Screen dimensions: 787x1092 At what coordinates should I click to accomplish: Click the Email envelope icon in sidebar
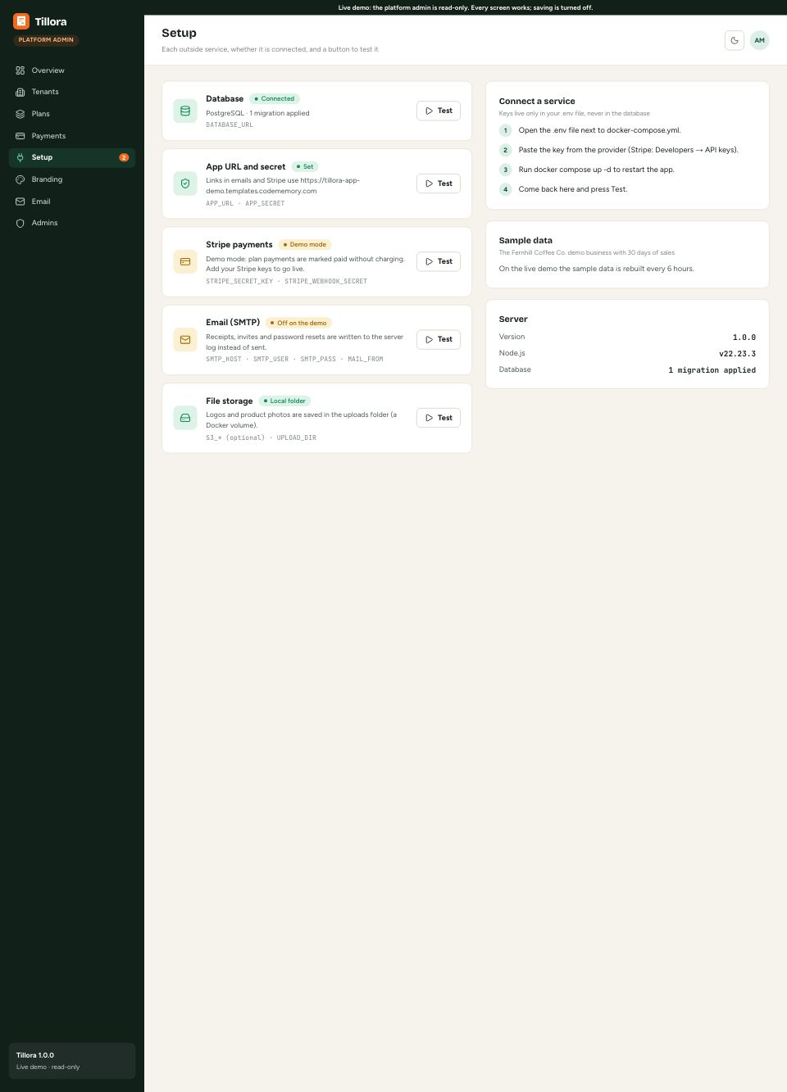(x=20, y=202)
